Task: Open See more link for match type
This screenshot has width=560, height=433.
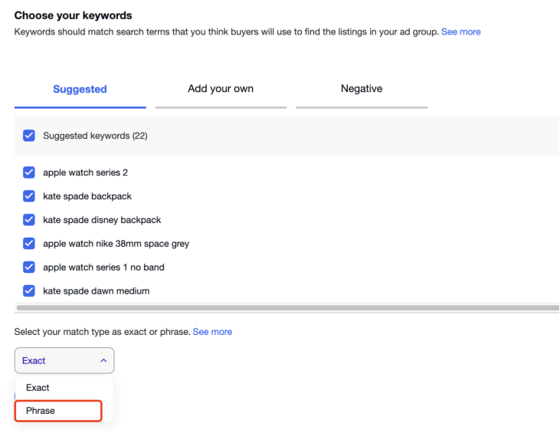Action: pyautogui.click(x=212, y=332)
